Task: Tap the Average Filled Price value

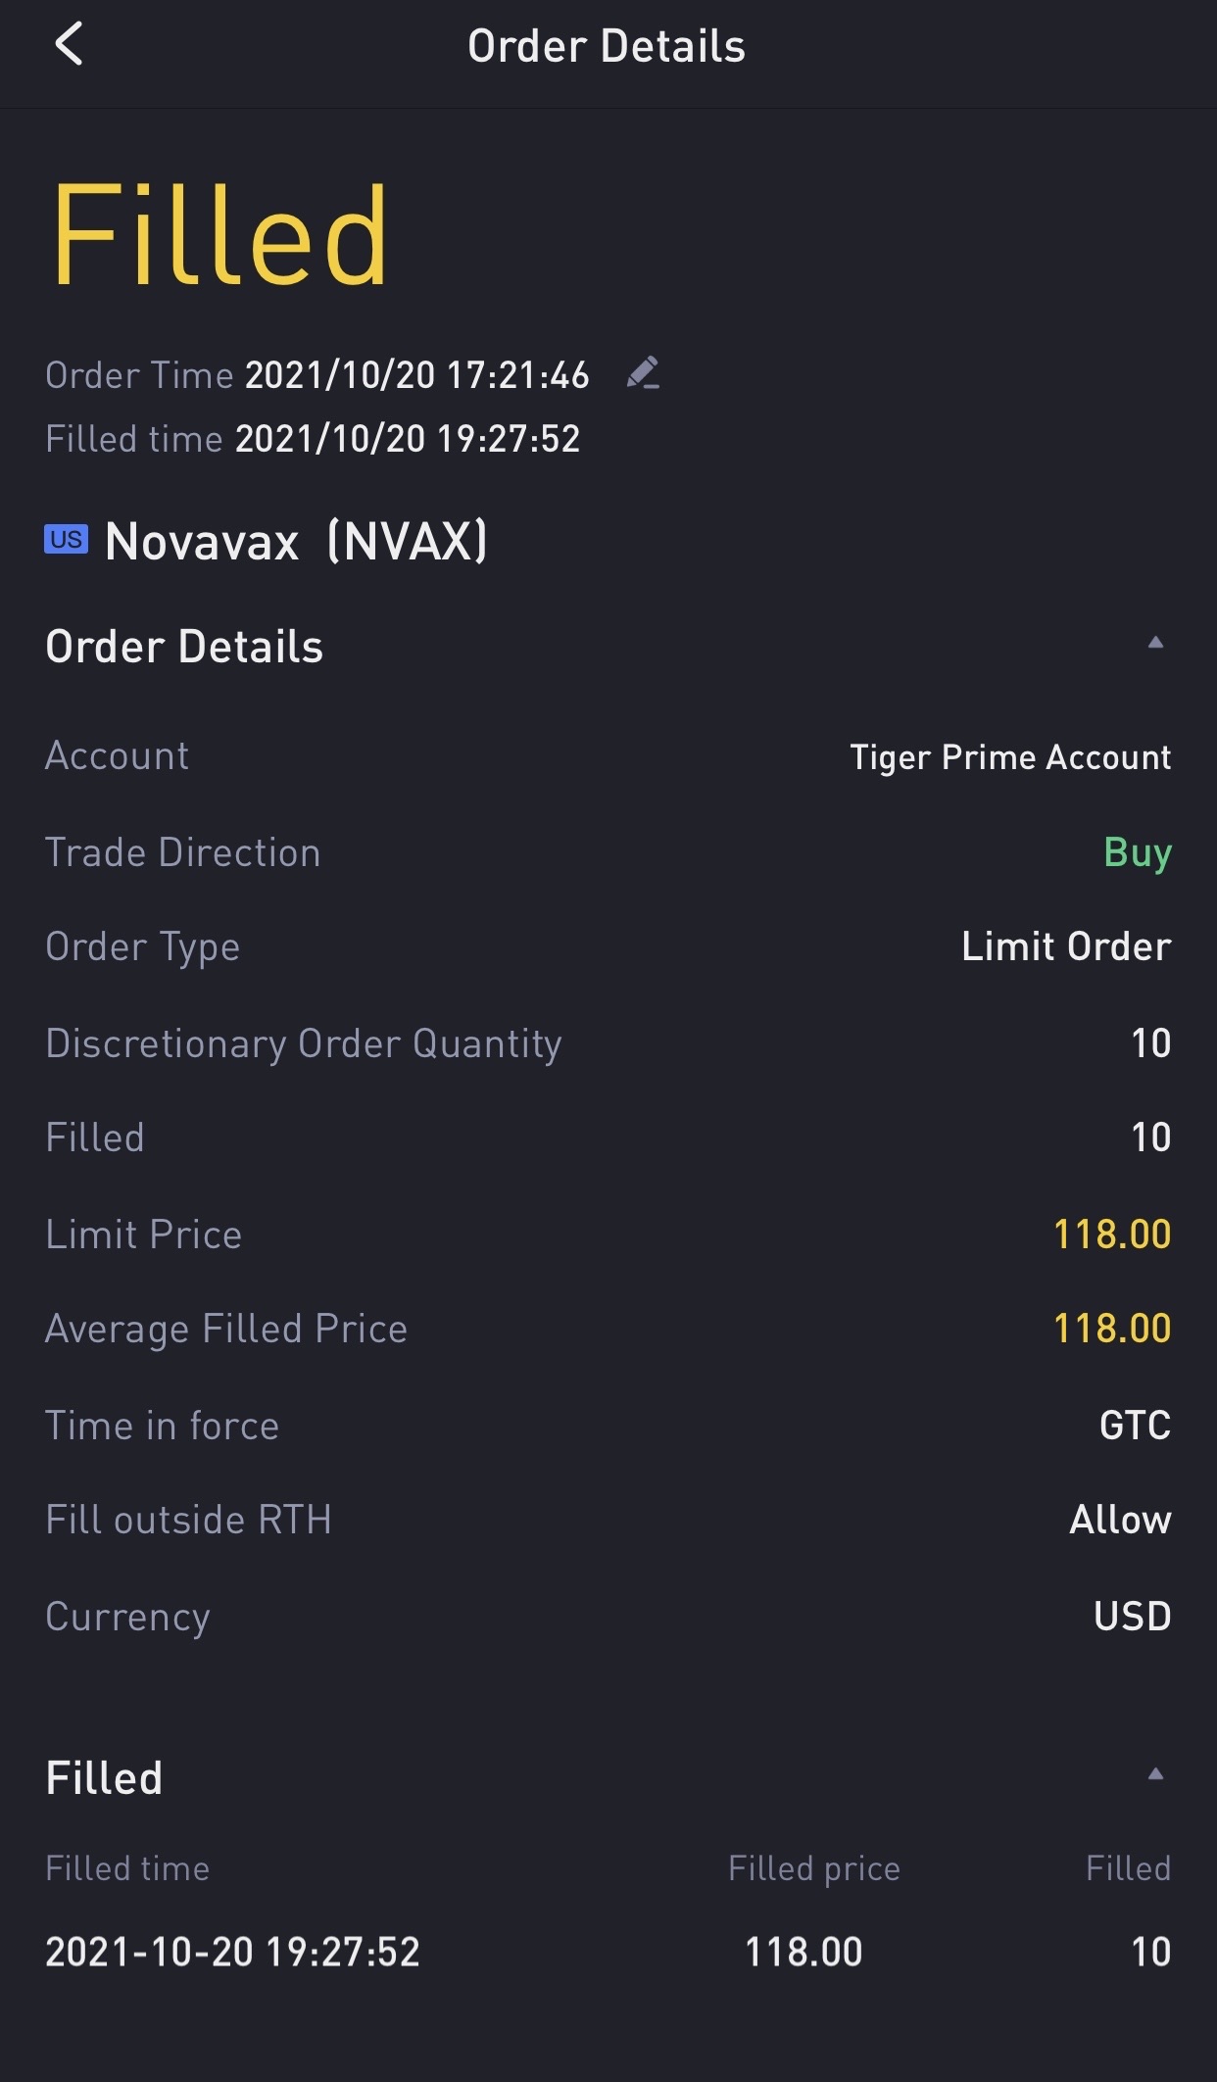Action: [x=1112, y=1329]
